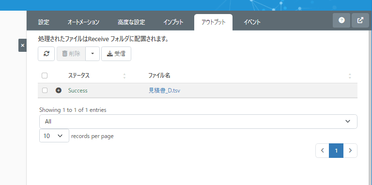The image size is (372, 185).
Task: Switch to the オートメーション tab
Action: [83, 22]
